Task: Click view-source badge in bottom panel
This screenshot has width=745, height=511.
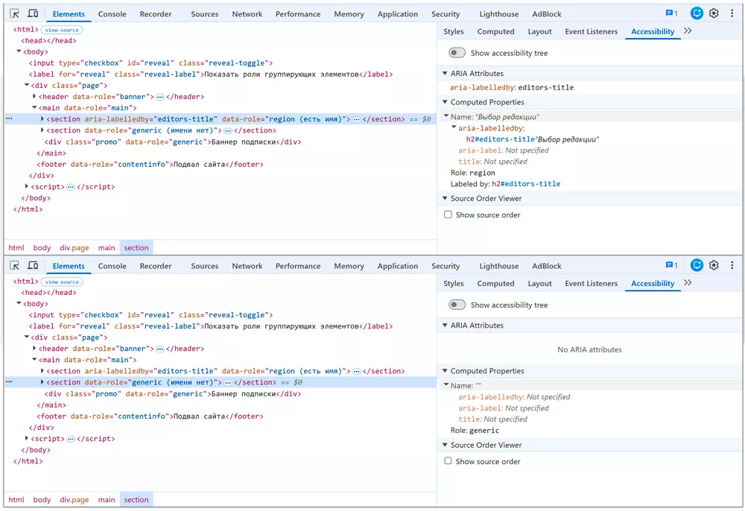Action: [x=62, y=282]
